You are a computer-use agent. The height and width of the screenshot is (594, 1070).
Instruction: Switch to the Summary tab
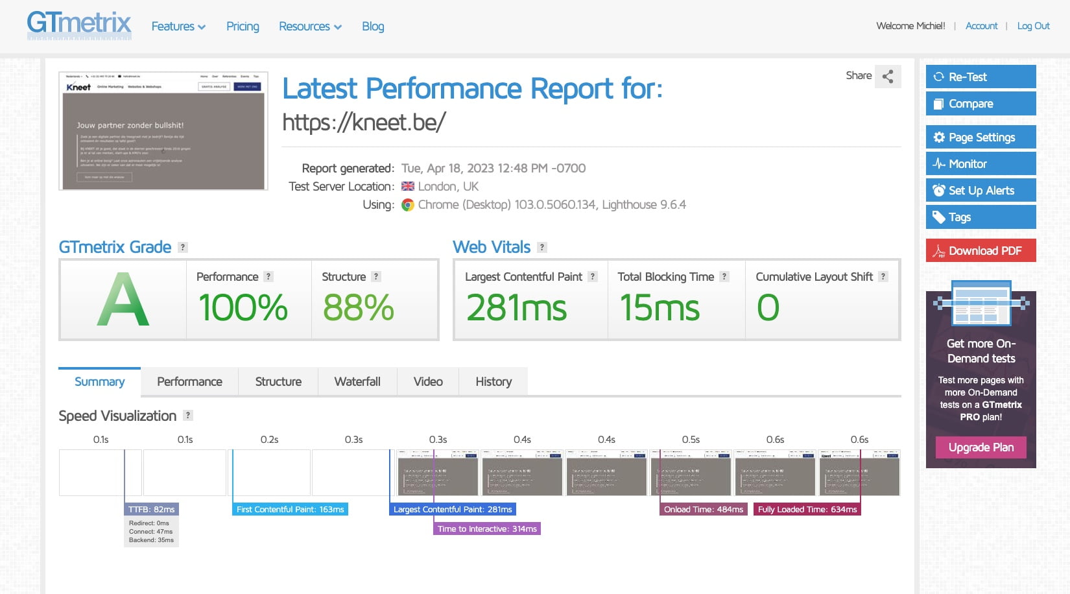tap(99, 382)
